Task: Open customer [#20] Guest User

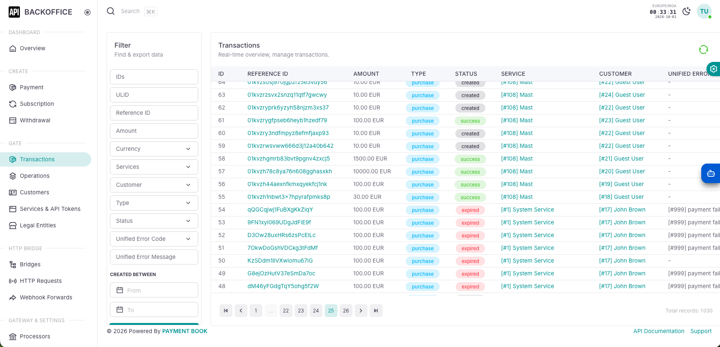Action: point(622,171)
